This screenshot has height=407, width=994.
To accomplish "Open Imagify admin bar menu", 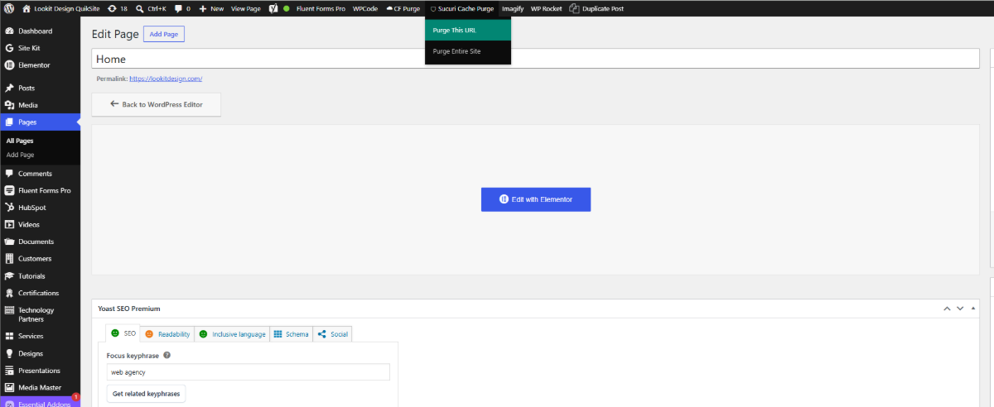I will click(513, 8).
